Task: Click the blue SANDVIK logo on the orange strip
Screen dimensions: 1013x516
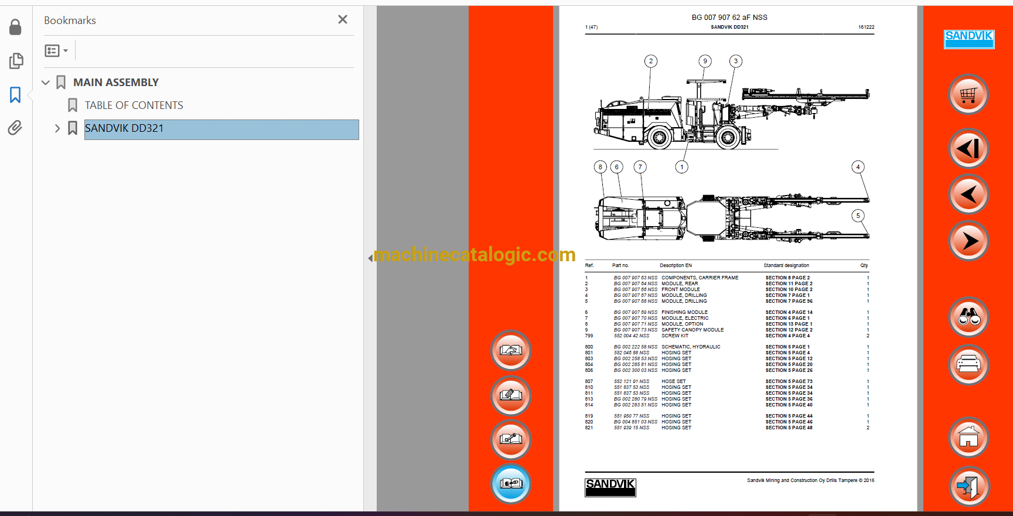Action: 969,39
